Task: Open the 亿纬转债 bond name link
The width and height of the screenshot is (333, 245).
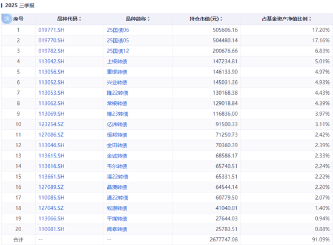Action: pos(117,124)
